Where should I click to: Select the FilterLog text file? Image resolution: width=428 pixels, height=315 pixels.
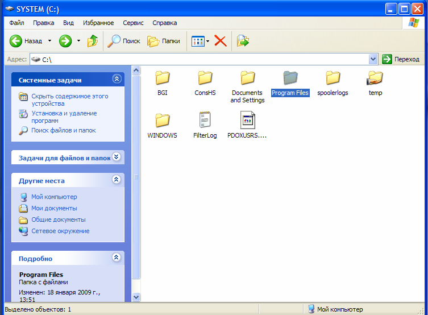pos(205,125)
